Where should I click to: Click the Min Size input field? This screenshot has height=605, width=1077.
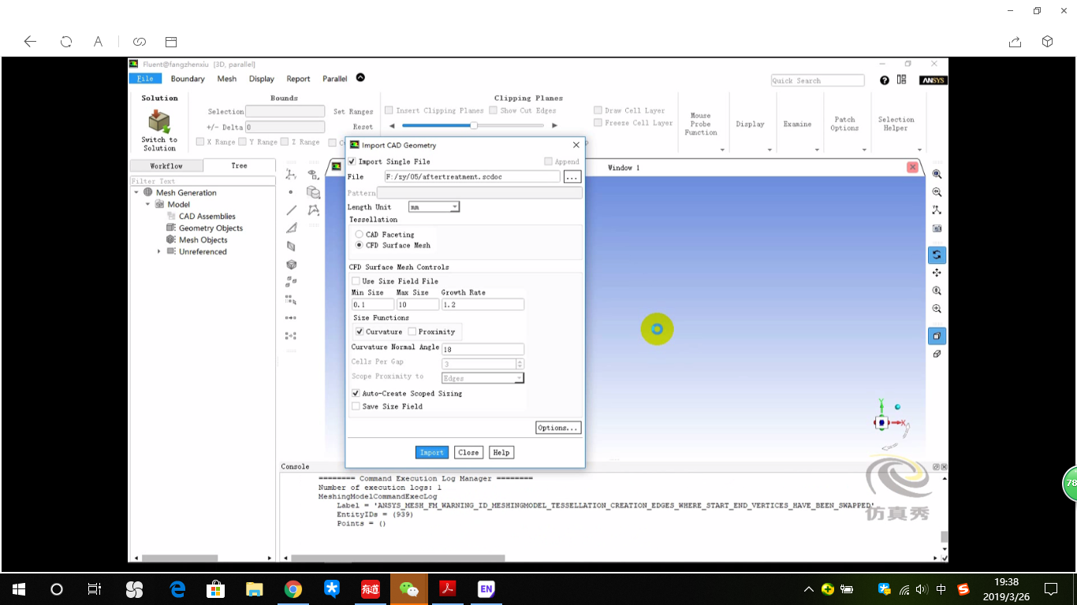(x=372, y=304)
